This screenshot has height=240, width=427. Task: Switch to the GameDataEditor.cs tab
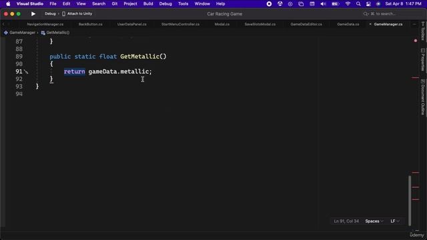[x=306, y=24]
